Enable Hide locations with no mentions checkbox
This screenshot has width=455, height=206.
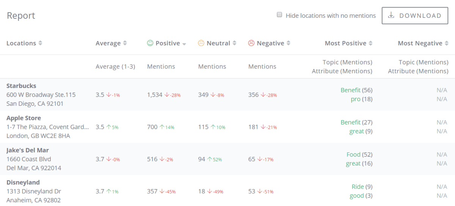coord(279,15)
